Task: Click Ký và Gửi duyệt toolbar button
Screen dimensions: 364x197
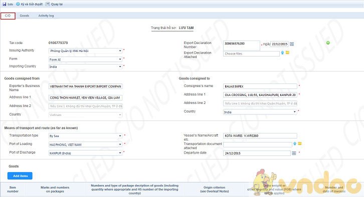Action: coord(29,4)
